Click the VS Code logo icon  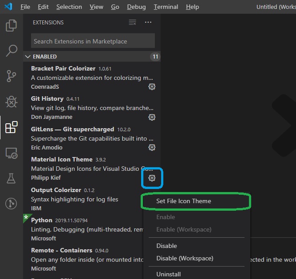8,7
